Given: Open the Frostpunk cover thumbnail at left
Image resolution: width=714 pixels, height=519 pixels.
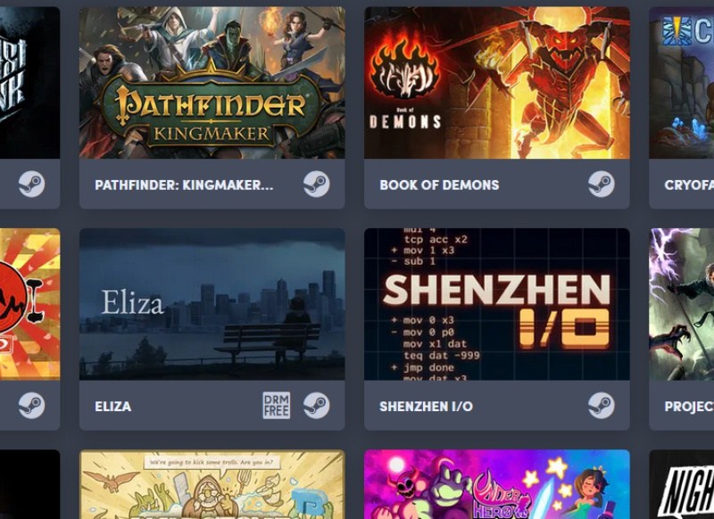Looking at the screenshot, I should [29, 83].
